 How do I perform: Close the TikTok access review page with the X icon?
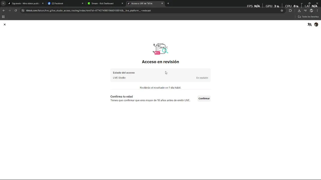5,24
